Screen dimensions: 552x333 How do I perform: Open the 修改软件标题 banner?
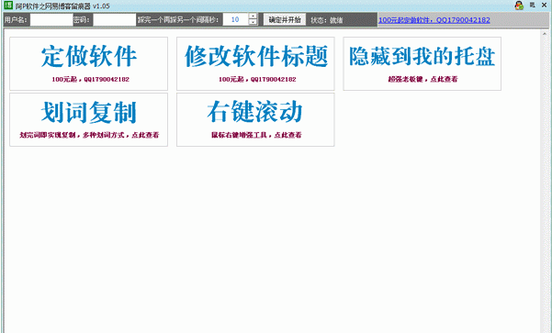(255, 63)
